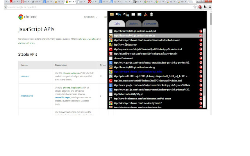Toggle the unchecked checkbox beside the scissors icon
This screenshot has height=156, width=250.
point(116,14)
